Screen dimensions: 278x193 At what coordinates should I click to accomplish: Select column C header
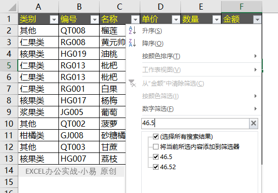[x=119, y=7]
